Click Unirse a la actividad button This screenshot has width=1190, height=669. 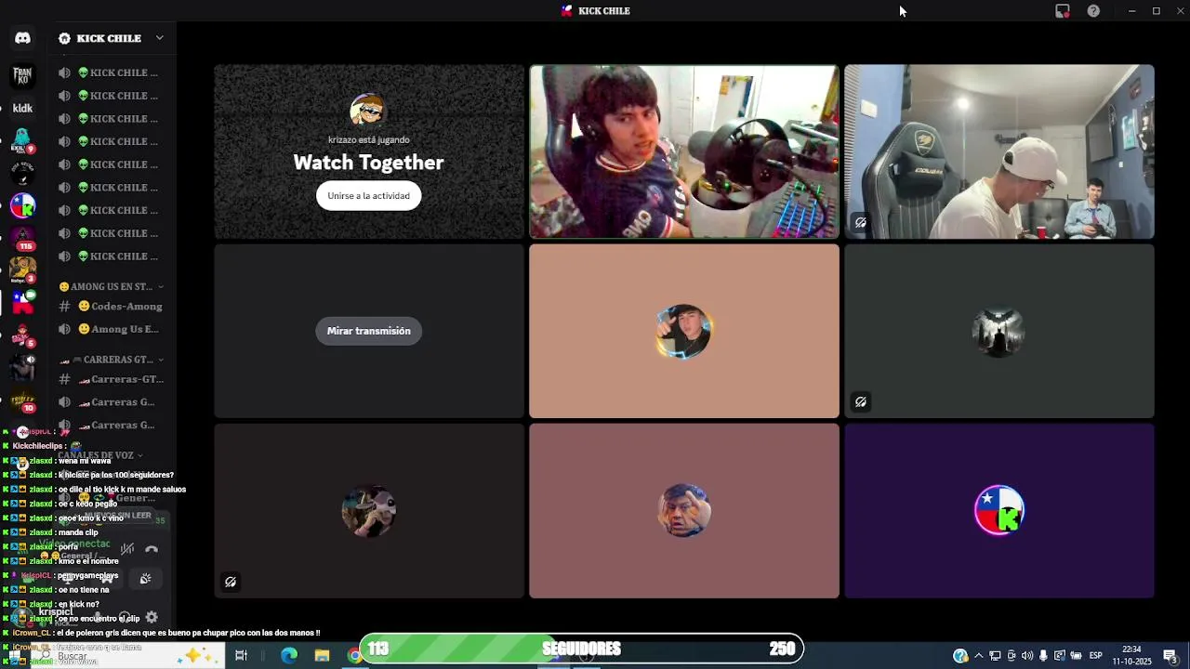(368, 196)
